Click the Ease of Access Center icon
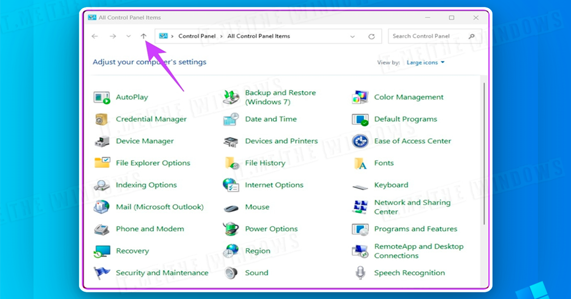The width and height of the screenshot is (571, 299). pos(360,141)
